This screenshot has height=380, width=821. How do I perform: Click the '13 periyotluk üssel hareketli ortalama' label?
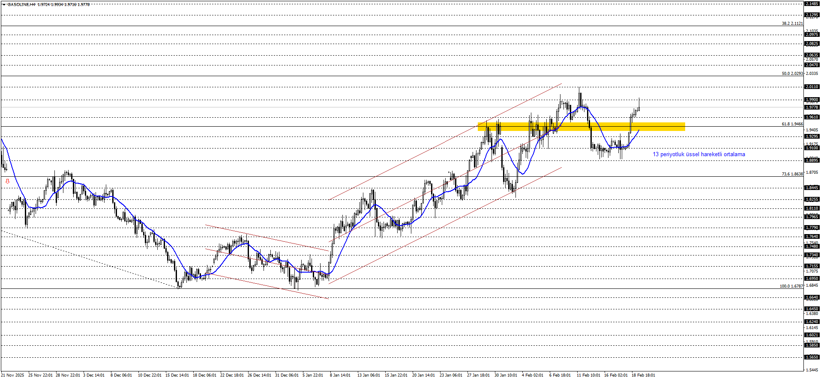tap(698, 154)
